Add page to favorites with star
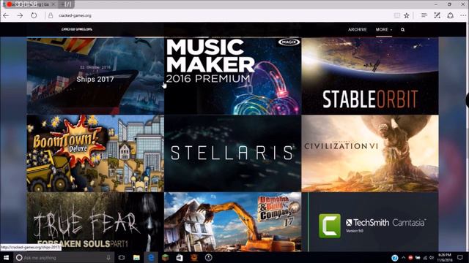The height and width of the screenshot is (263, 469). pos(407,15)
